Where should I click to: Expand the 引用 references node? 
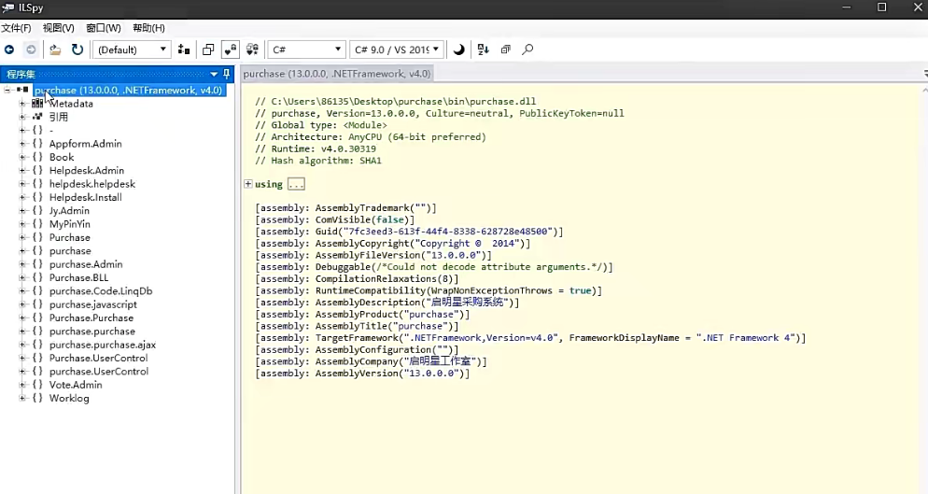tap(21, 117)
